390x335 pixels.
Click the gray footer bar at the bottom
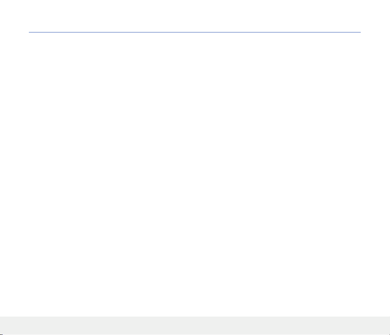[x=195, y=325]
